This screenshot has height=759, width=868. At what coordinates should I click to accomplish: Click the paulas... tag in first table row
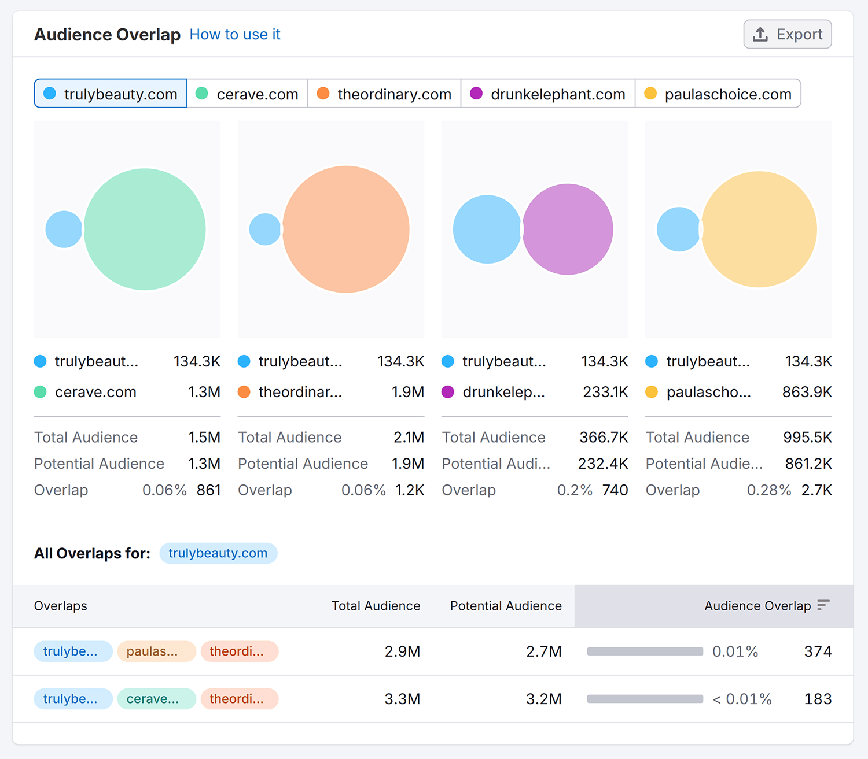click(x=157, y=651)
